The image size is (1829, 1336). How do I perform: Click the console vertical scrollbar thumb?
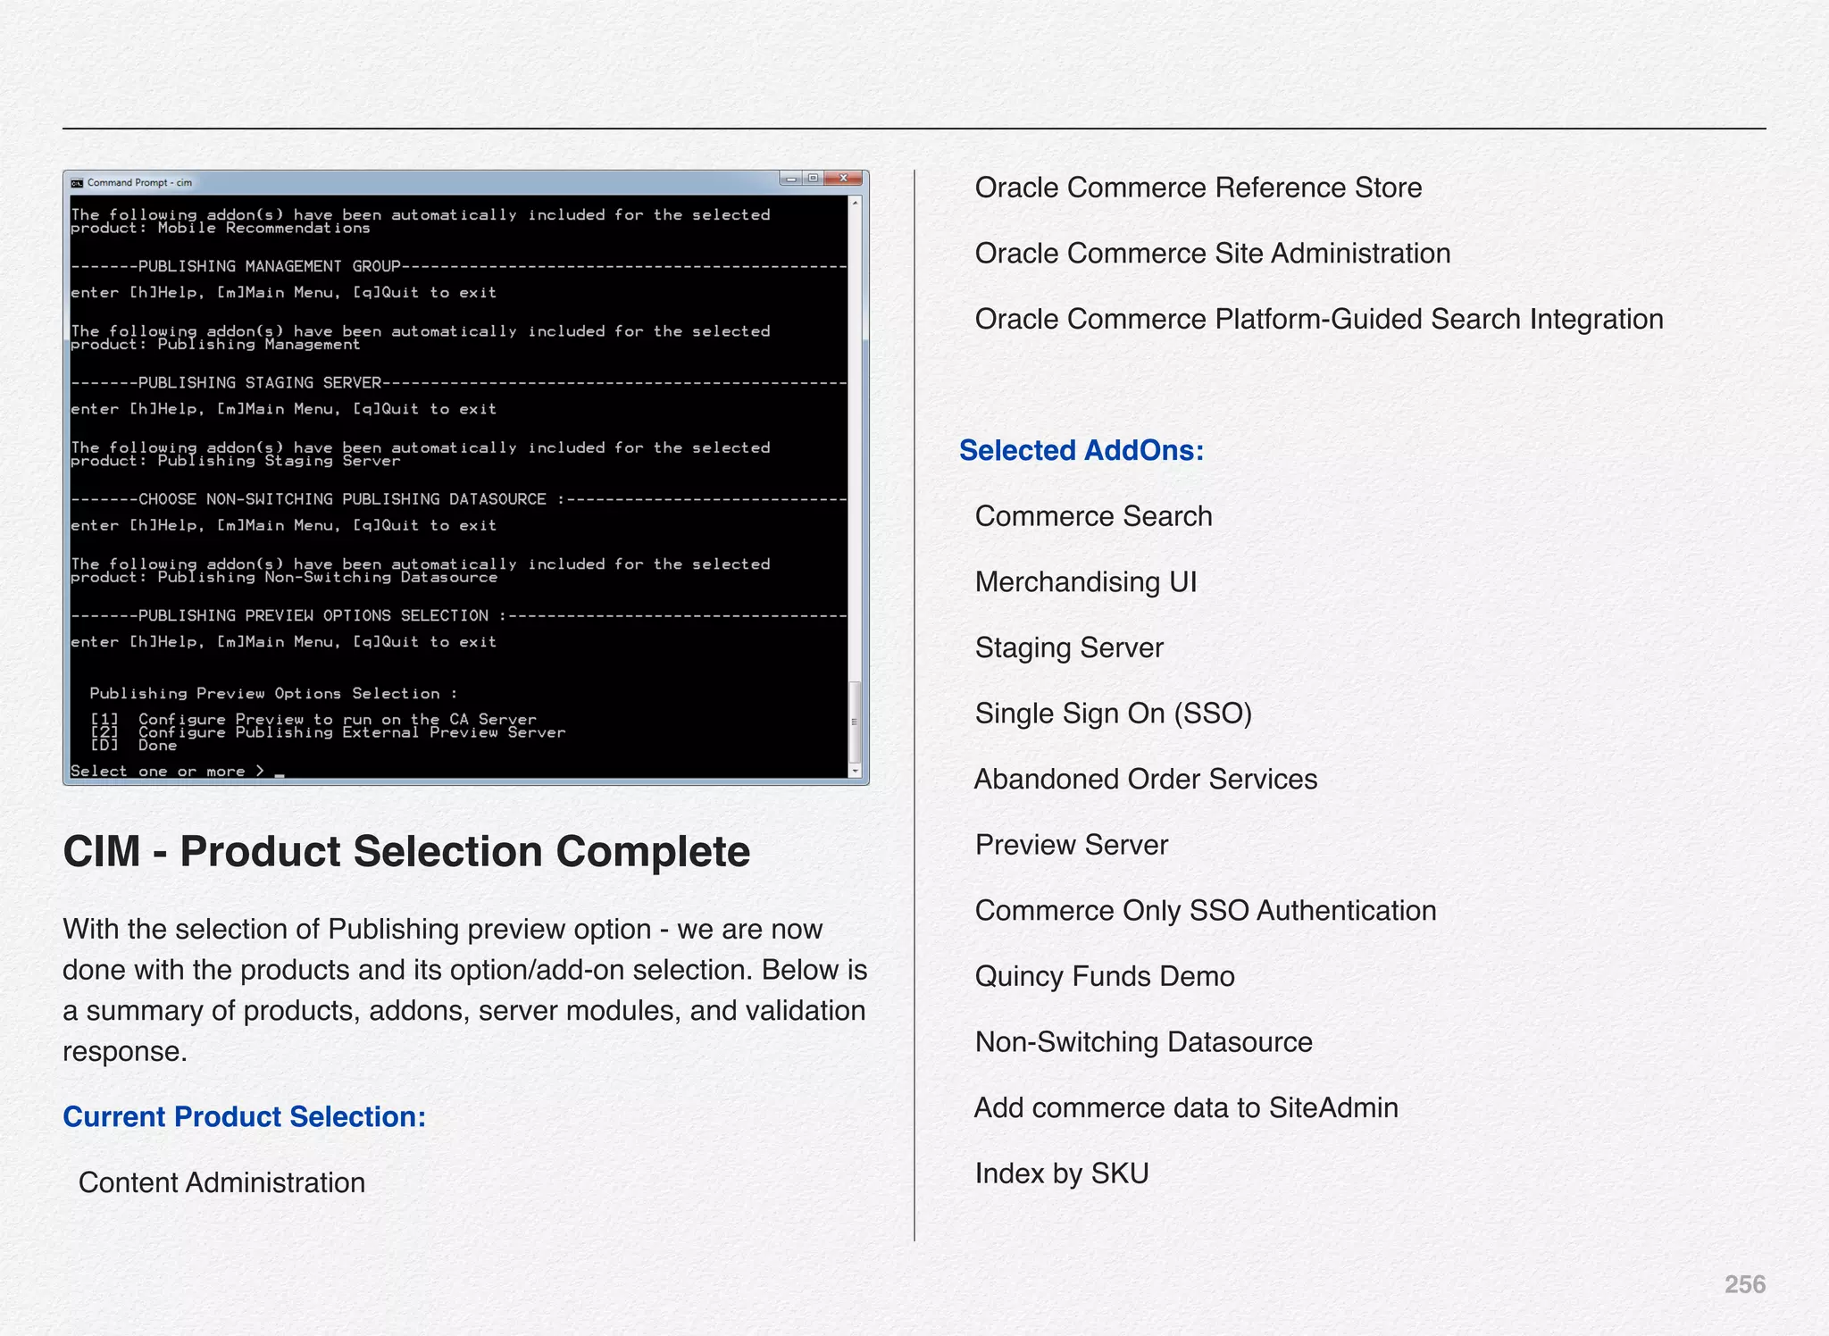pyautogui.click(x=856, y=722)
